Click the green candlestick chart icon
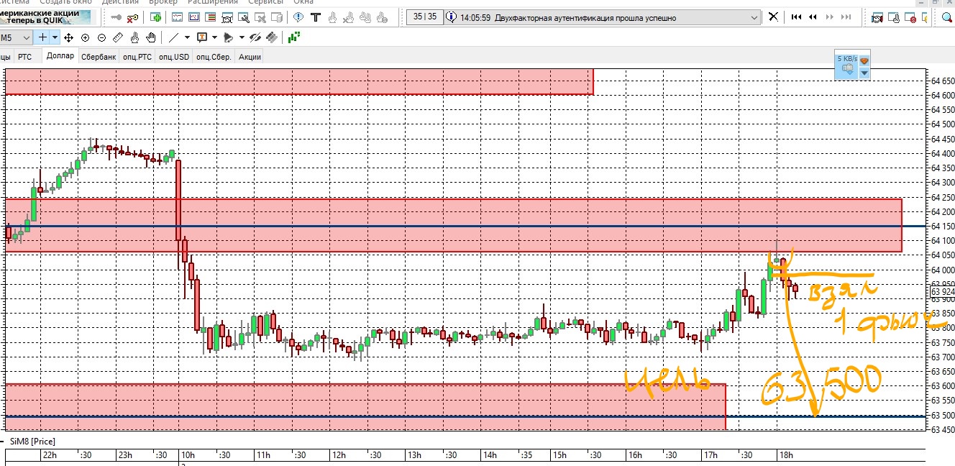955x466 pixels. 294,37
